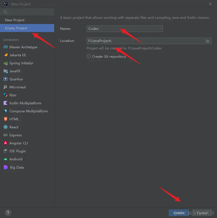Click the Quarkus icon
The width and height of the screenshot is (217, 218).
point(6,79)
